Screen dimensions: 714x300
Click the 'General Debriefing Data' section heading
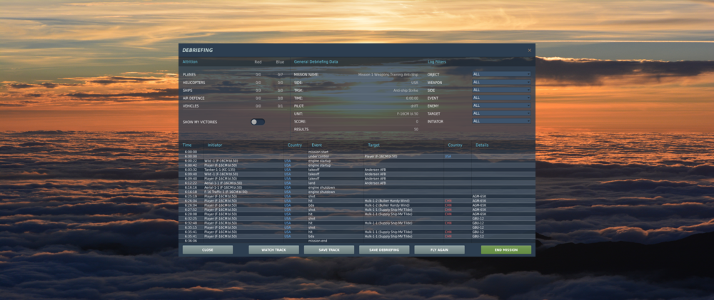click(316, 62)
